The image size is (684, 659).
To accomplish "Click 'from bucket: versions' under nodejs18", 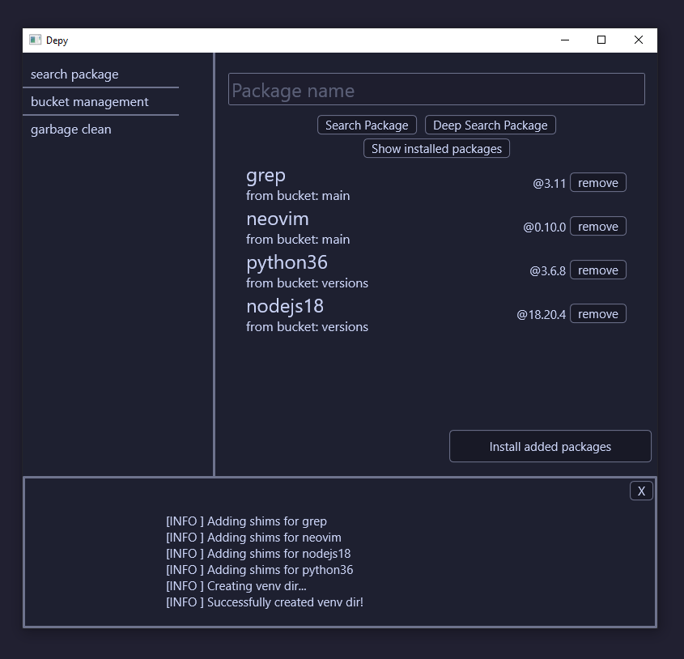I will [307, 326].
